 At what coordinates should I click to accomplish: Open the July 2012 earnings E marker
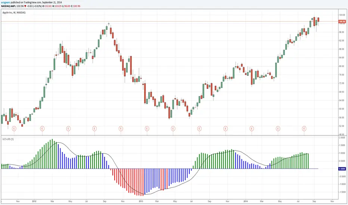click(x=94, y=129)
